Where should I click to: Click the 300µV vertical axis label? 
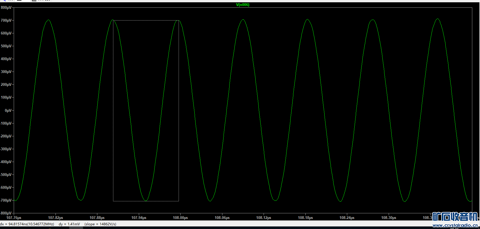pos(6,72)
